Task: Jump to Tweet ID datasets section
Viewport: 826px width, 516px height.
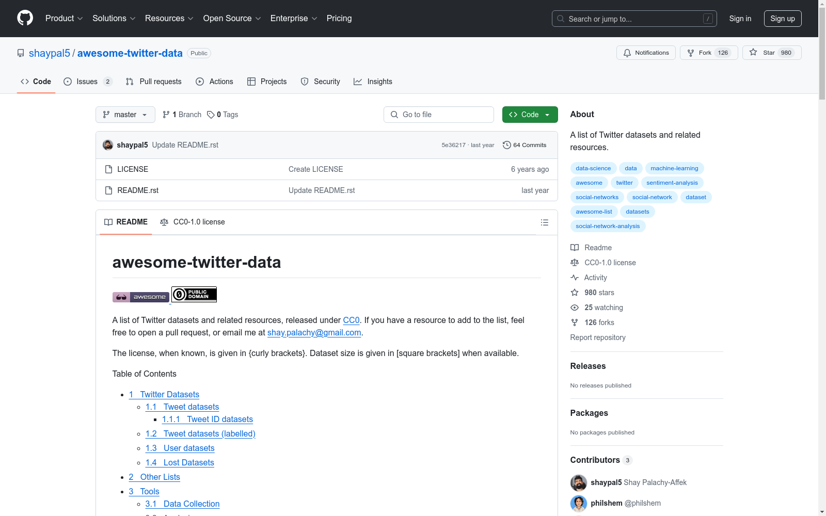Action: click(208, 419)
